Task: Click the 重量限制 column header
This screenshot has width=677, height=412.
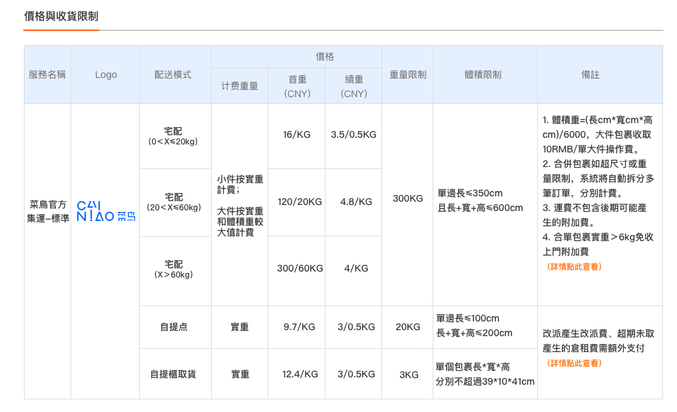Action: click(407, 75)
